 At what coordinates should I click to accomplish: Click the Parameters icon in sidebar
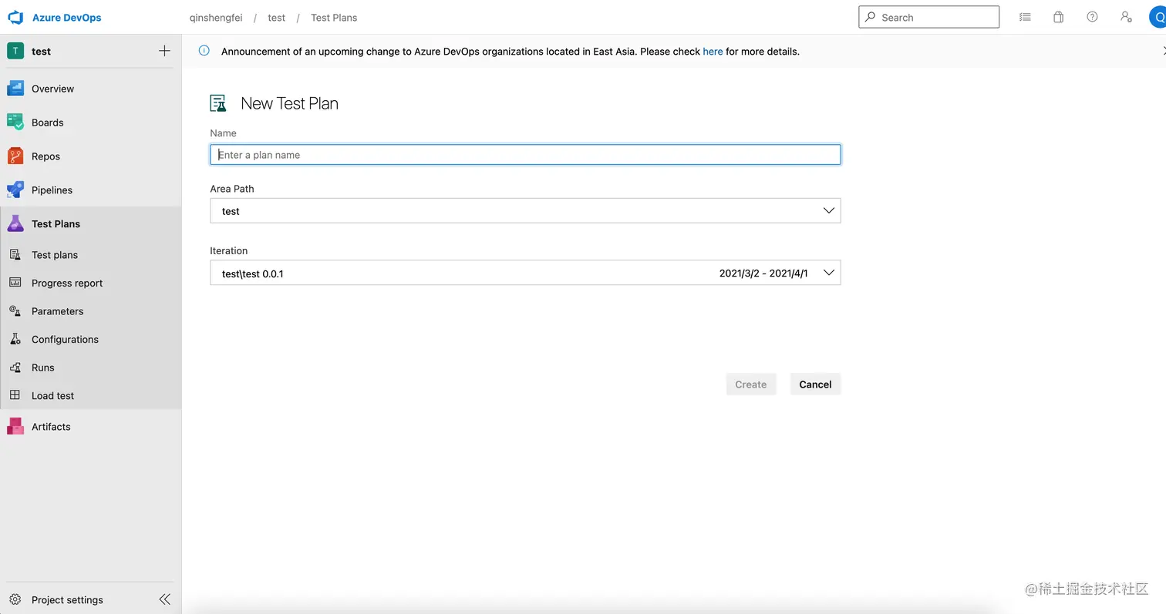click(15, 311)
